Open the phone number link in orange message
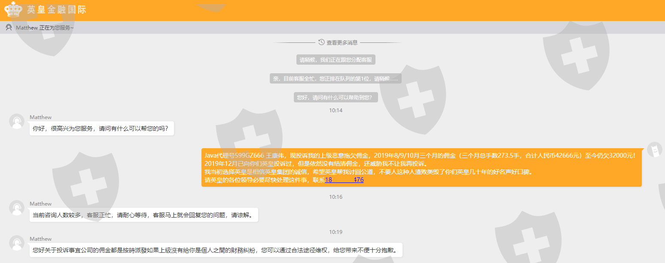Screen dimensions: 665x263 [x=344, y=180]
